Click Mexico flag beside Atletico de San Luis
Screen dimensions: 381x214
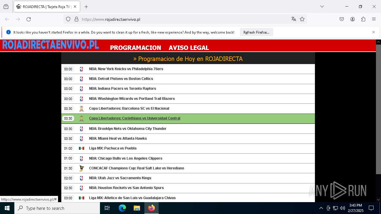pos(82,198)
